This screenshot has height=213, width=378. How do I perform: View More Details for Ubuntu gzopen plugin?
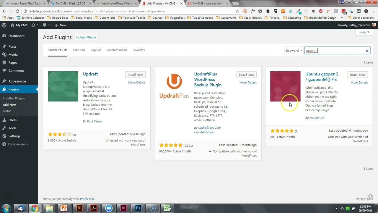pos(359,83)
